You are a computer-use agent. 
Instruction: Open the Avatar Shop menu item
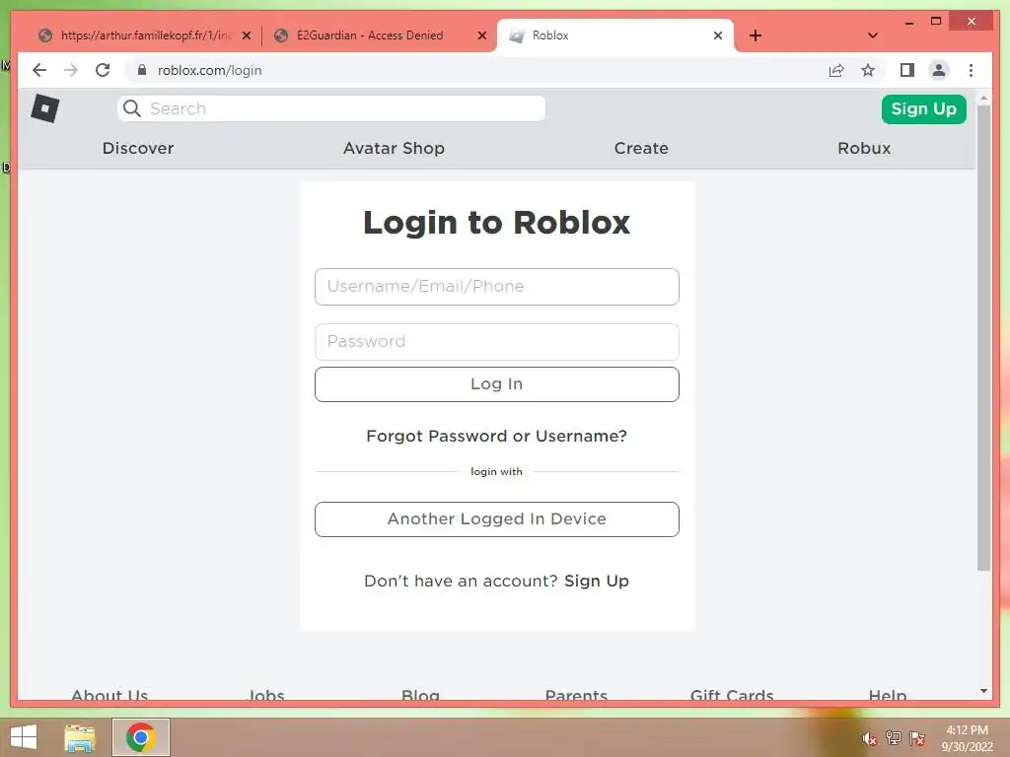tap(394, 148)
